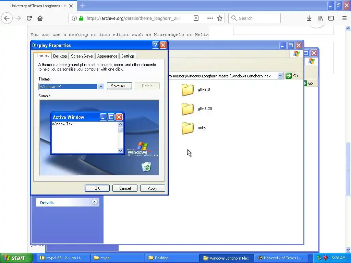
Task: Close the University of Texas Longhorns tab
Action: point(71,6)
